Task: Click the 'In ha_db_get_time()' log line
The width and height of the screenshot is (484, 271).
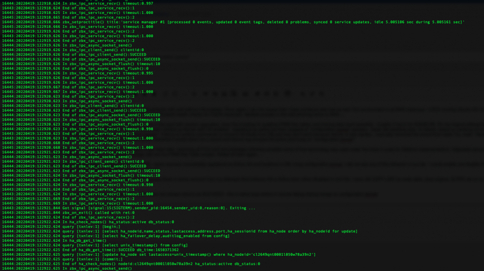Action: coord(54,240)
